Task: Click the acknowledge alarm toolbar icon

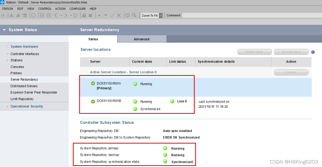Action: tap(18, 15)
